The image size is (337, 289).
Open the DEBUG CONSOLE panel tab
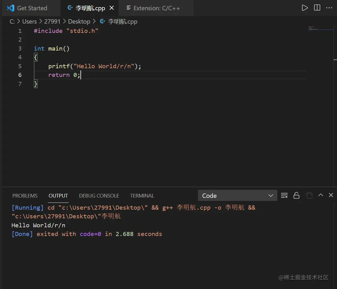tap(99, 196)
